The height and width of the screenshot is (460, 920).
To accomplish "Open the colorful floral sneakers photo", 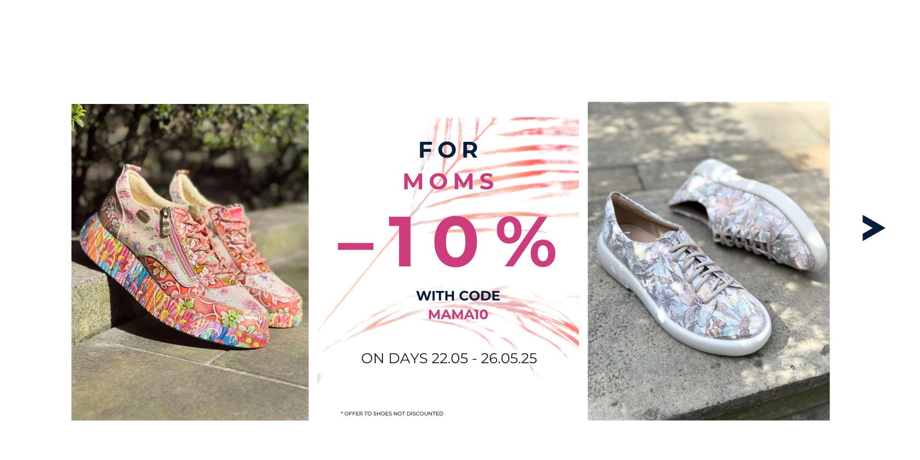I will point(190,262).
